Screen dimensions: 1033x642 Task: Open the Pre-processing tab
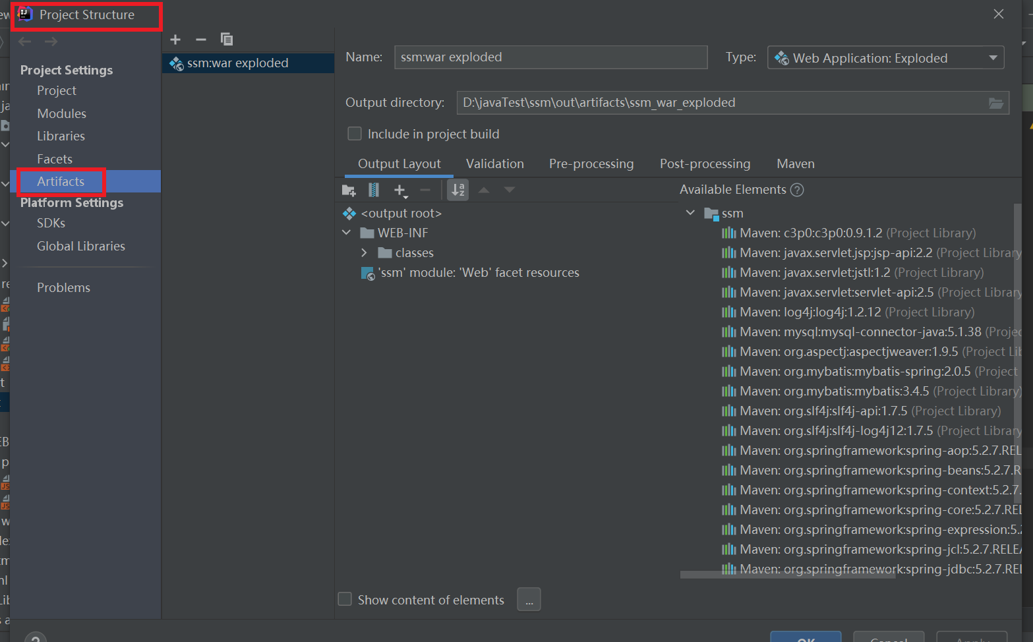click(591, 163)
